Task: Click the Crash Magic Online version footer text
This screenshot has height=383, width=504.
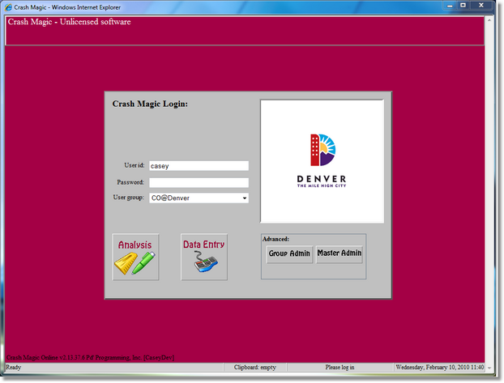Action: coord(89,357)
